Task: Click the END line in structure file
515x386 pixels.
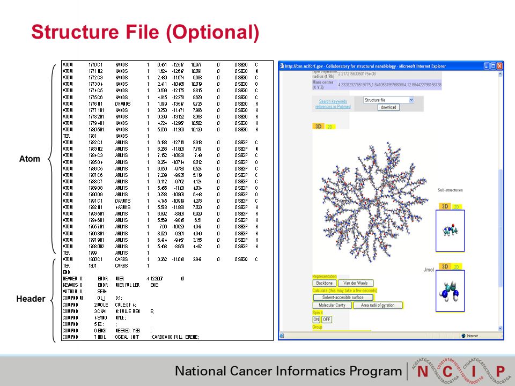Action: (67, 272)
